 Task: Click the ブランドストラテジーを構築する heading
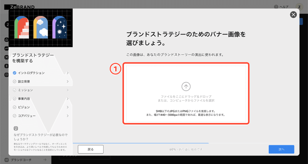33,58
